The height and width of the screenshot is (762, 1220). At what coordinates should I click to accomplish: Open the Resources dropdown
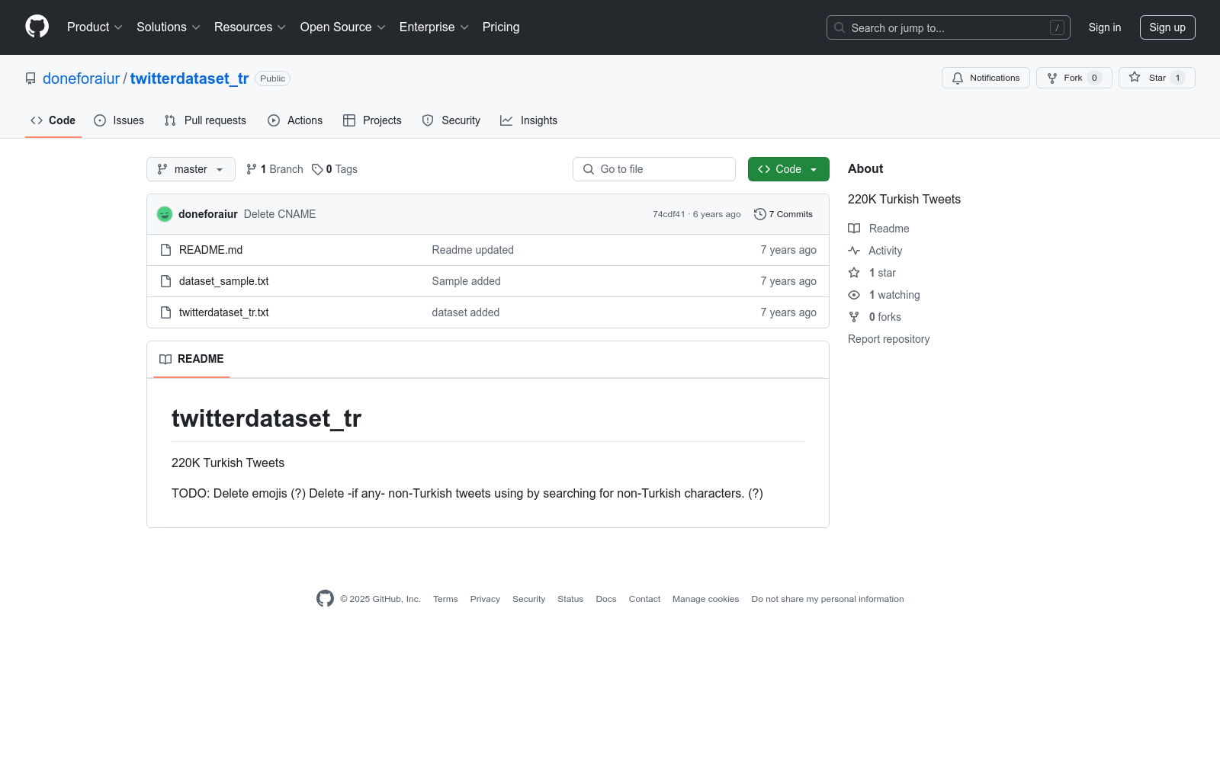point(250,27)
